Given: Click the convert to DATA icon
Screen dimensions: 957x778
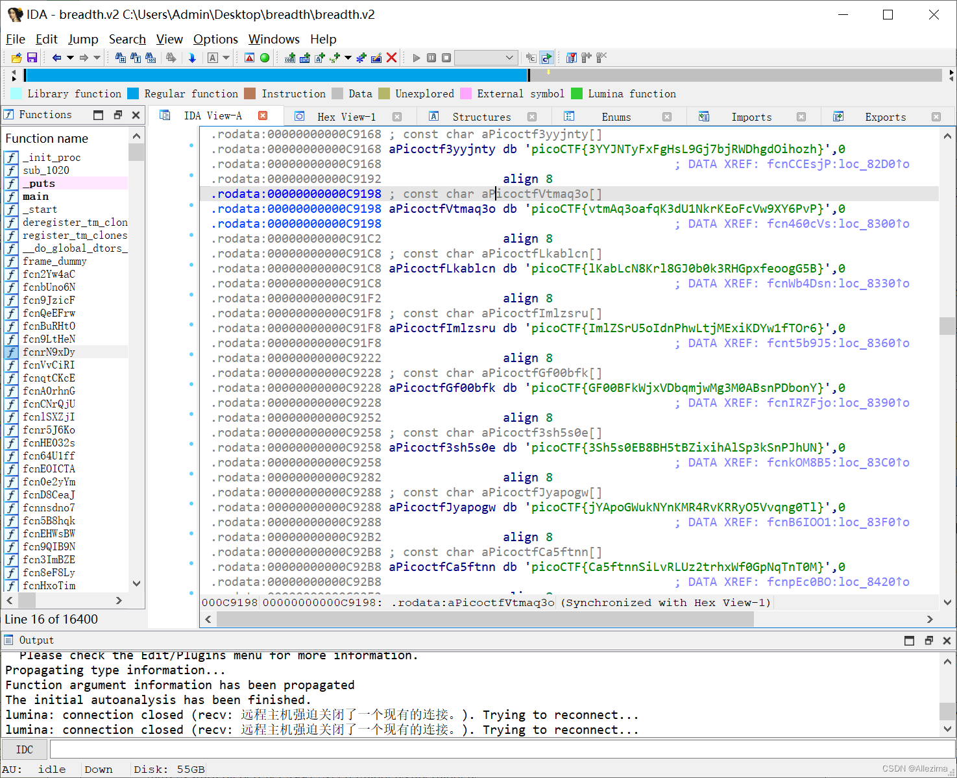Looking at the screenshot, I should [304, 58].
